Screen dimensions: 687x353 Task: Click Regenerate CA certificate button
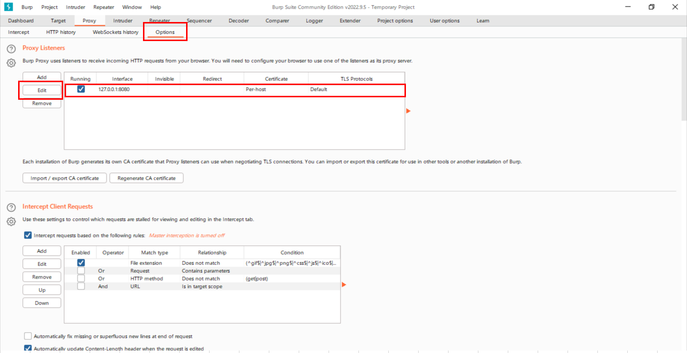click(146, 178)
